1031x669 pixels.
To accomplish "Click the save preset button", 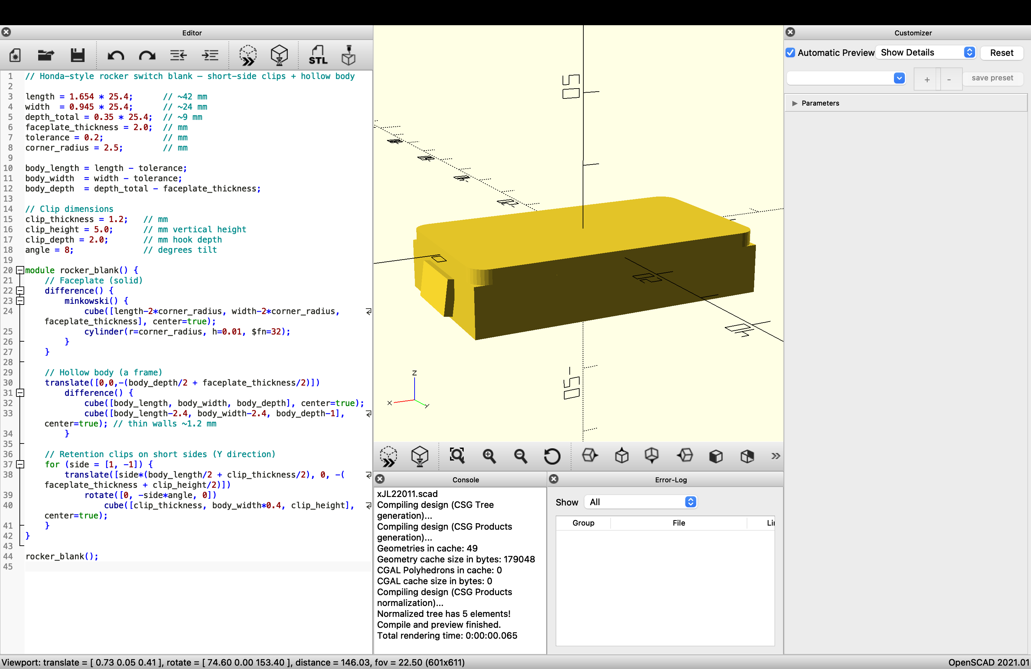I will coord(992,78).
